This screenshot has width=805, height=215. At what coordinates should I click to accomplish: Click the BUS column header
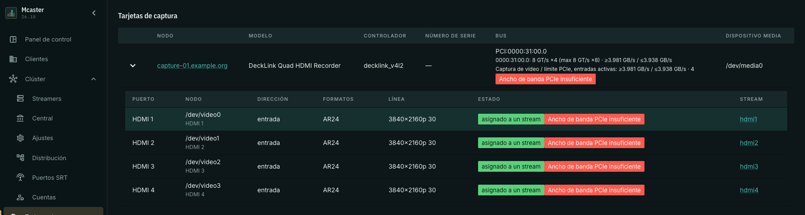pyautogui.click(x=501, y=36)
